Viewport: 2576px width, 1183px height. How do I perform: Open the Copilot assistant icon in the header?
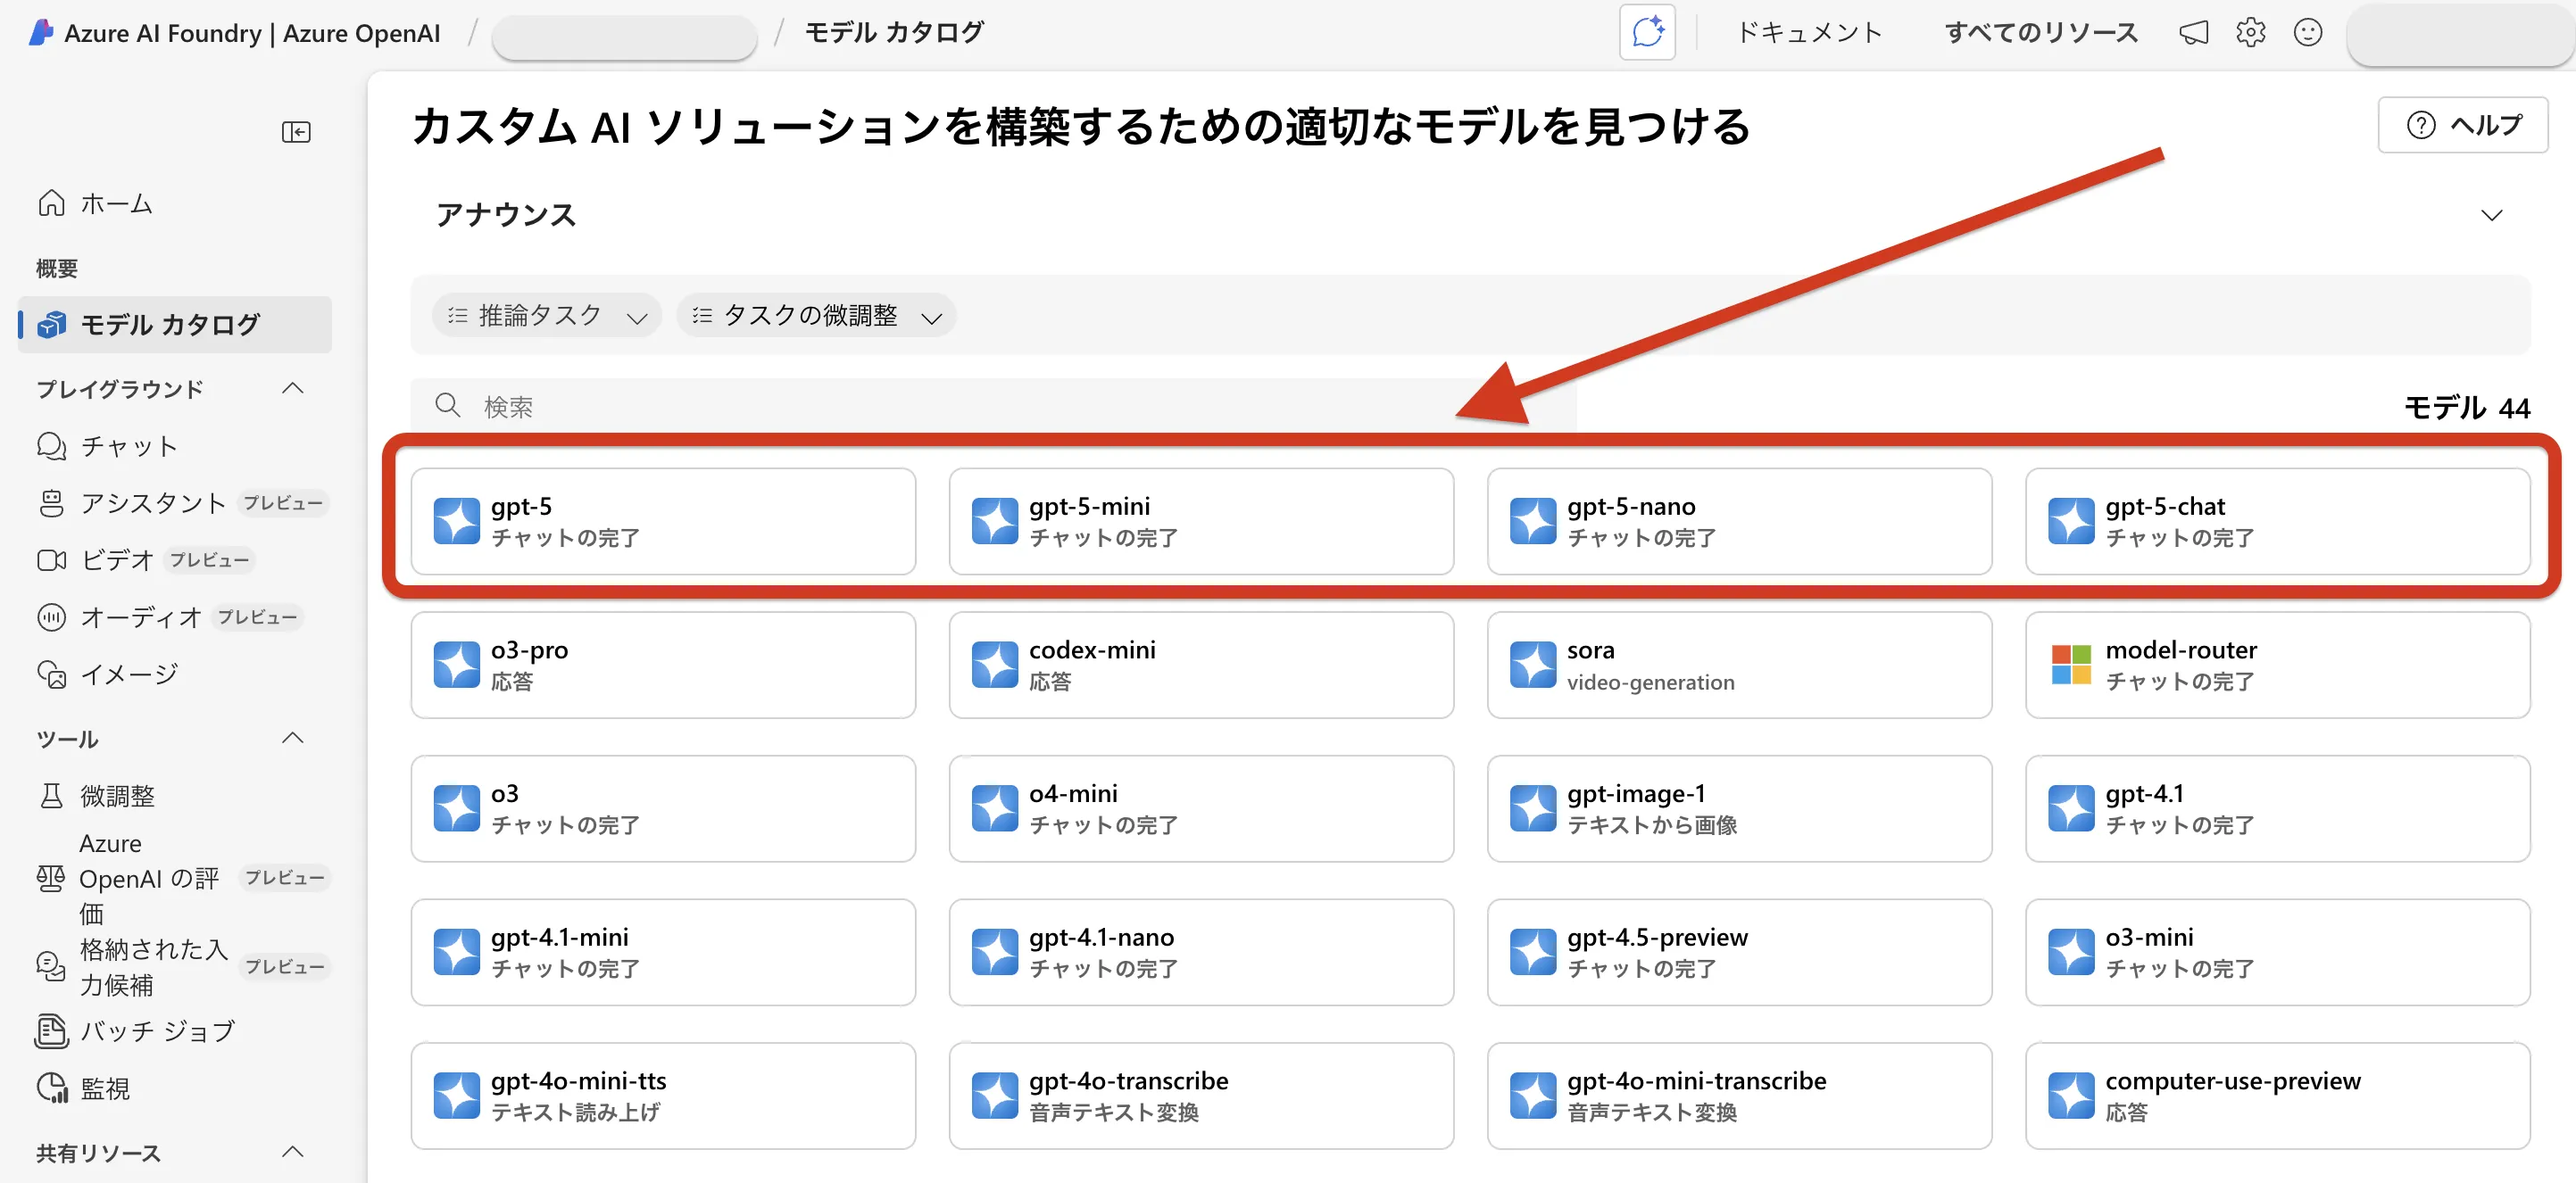[1646, 31]
